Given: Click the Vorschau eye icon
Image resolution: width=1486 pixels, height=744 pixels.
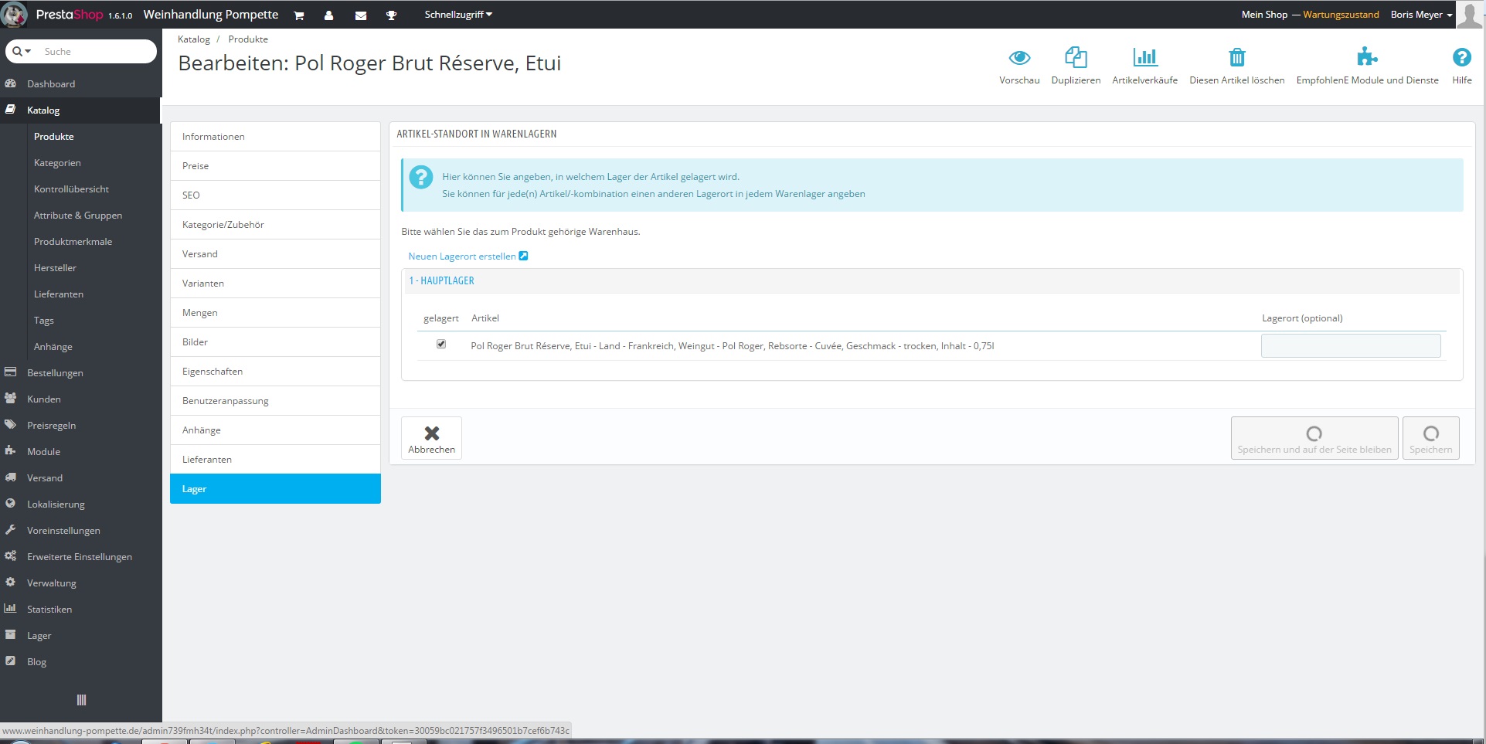Looking at the screenshot, I should (x=1019, y=57).
